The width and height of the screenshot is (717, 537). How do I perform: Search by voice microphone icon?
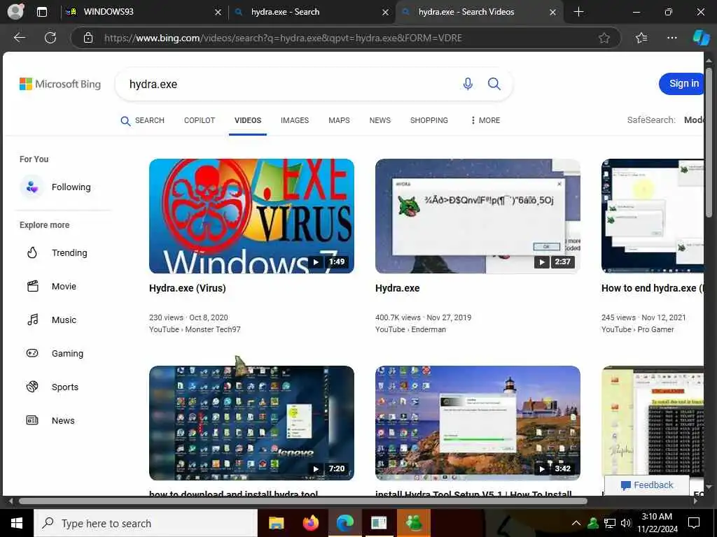pos(467,84)
